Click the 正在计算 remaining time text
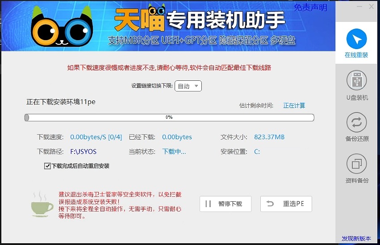 (x=294, y=106)
